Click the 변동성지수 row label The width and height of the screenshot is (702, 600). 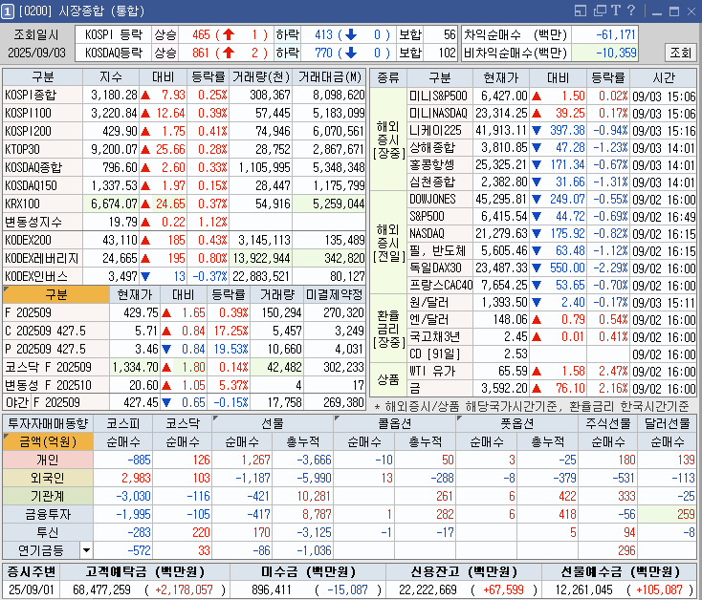tap(42, 222)
